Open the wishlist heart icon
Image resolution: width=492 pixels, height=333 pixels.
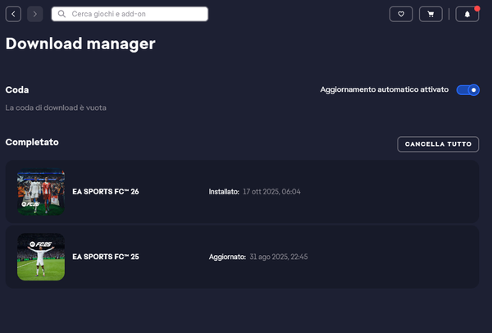[400, 14]
